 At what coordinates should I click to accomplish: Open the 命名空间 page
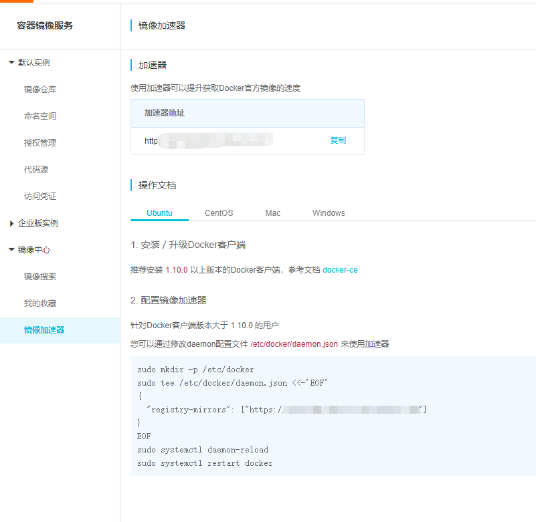click(x=42, y=116)
